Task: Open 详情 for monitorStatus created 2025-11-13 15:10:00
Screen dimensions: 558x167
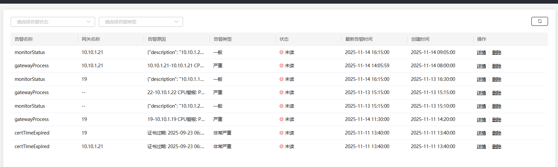Action: click(481, 106)
